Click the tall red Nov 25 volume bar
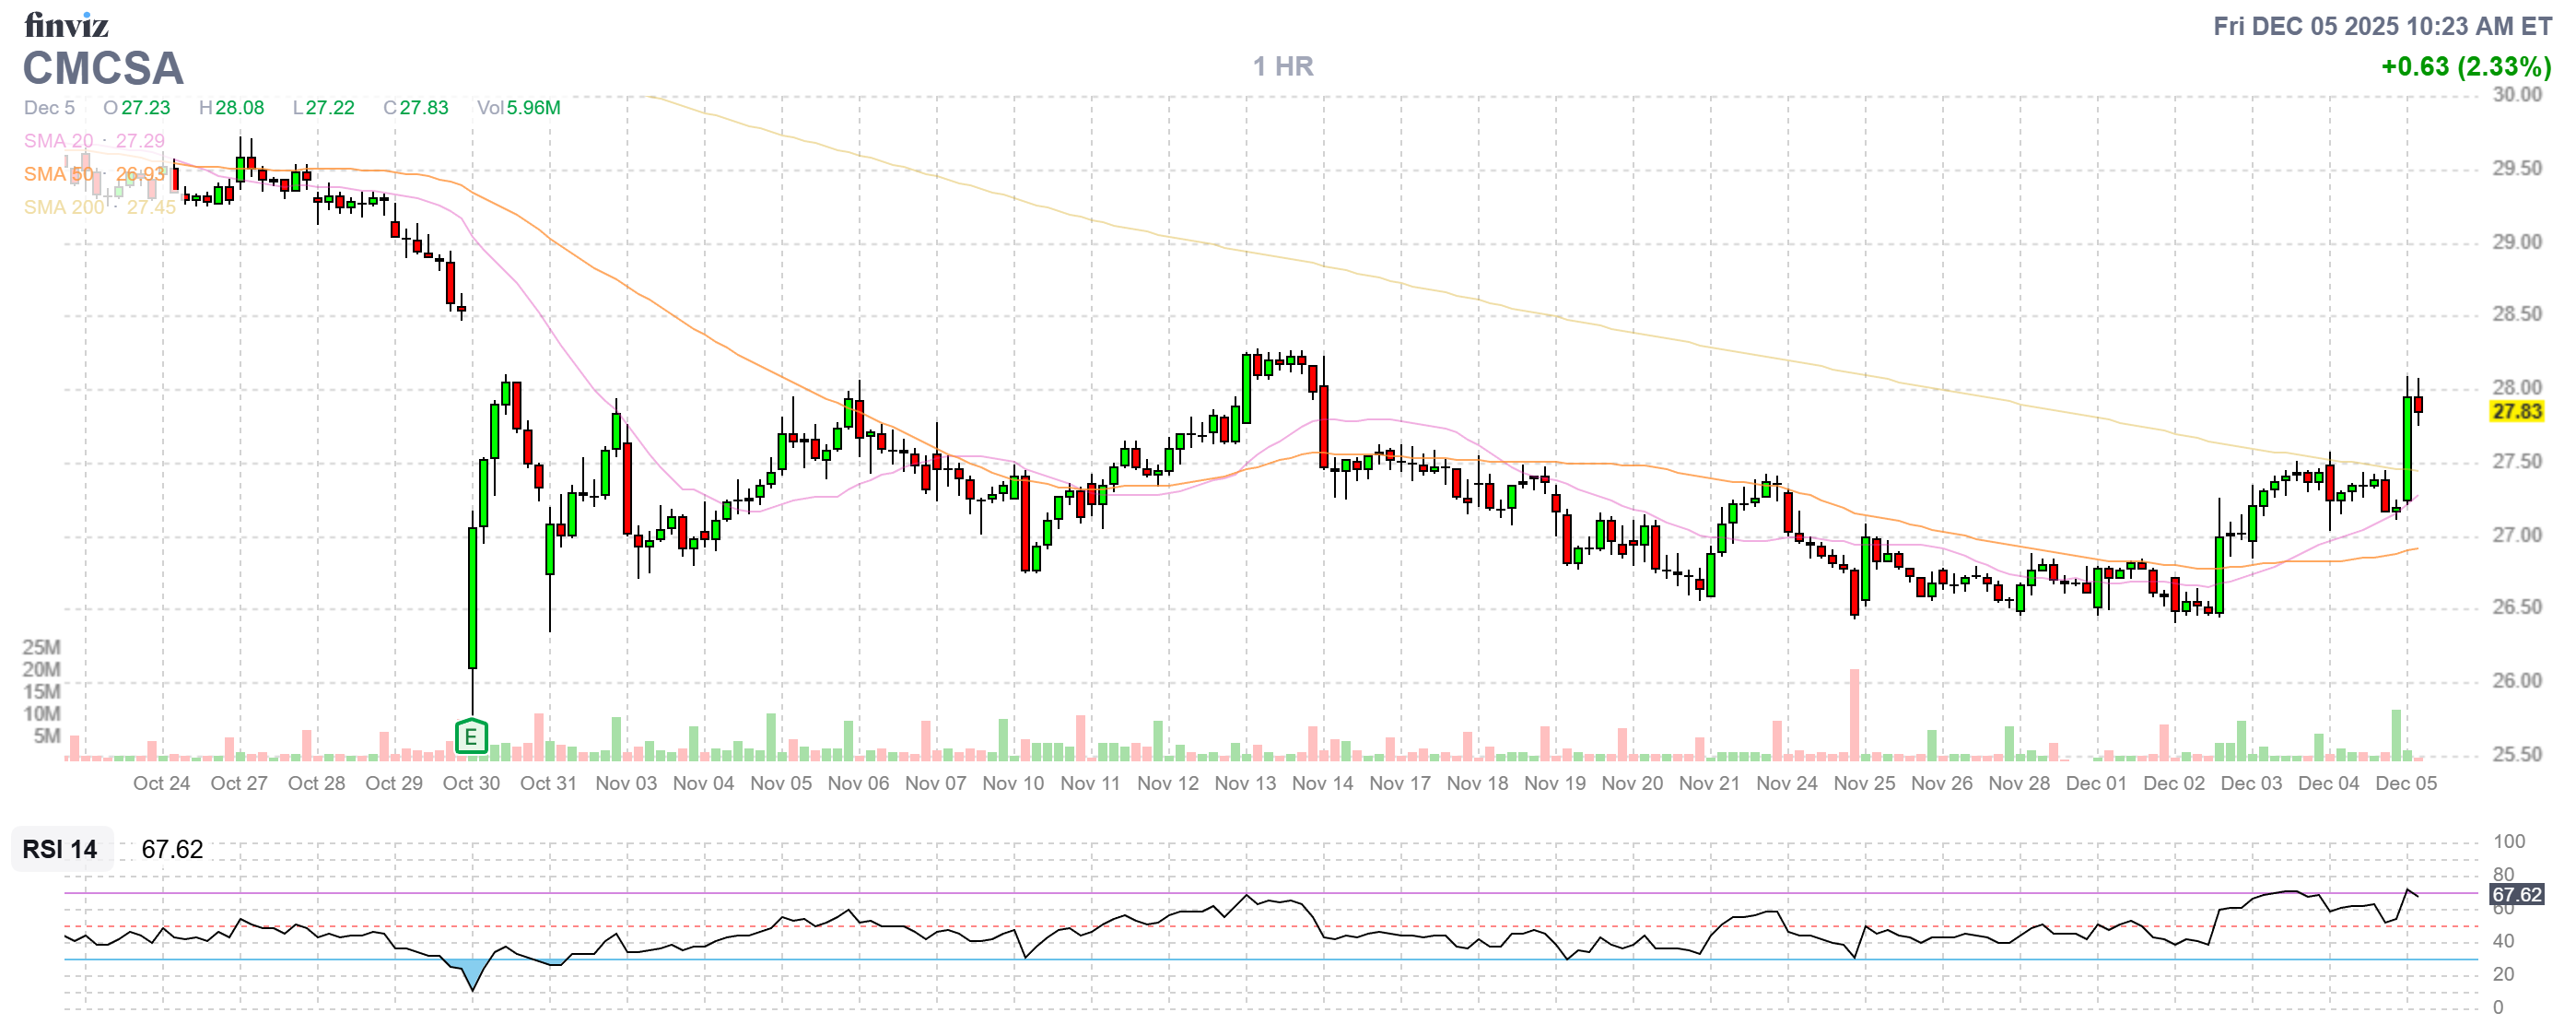 (1854, 715)
